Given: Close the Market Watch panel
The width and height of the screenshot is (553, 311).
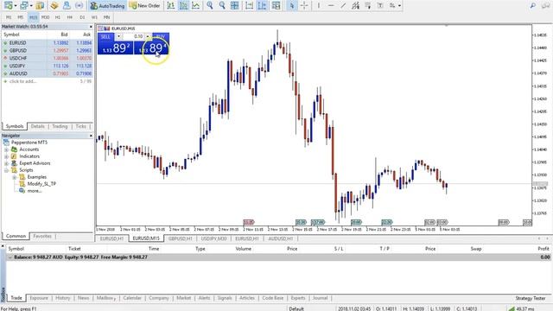Looking at the screenshot, I should point(91,27).
